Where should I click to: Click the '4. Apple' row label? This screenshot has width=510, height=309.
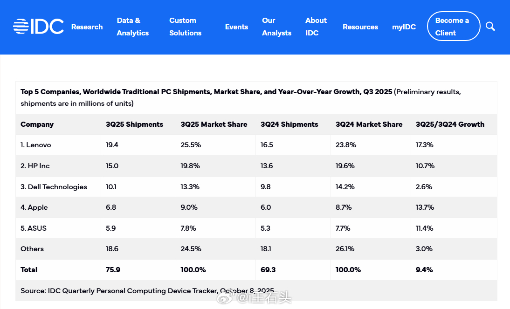point(34,207)
